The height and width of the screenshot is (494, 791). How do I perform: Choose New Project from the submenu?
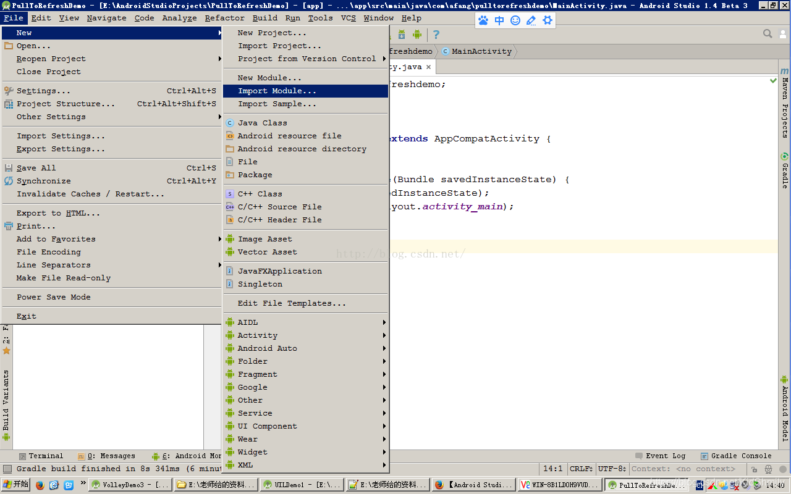coord(305,33)
